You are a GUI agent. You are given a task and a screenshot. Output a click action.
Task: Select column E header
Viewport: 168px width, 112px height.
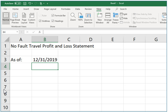(x=113, y=39)
